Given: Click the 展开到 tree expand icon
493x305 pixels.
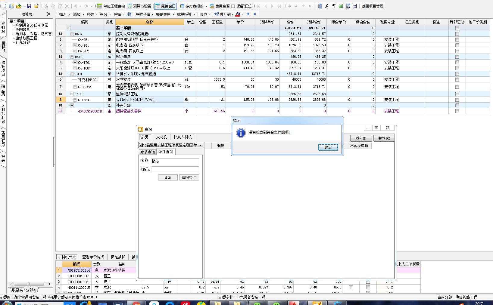Looking at the screenshot, I should pos(216,14).
